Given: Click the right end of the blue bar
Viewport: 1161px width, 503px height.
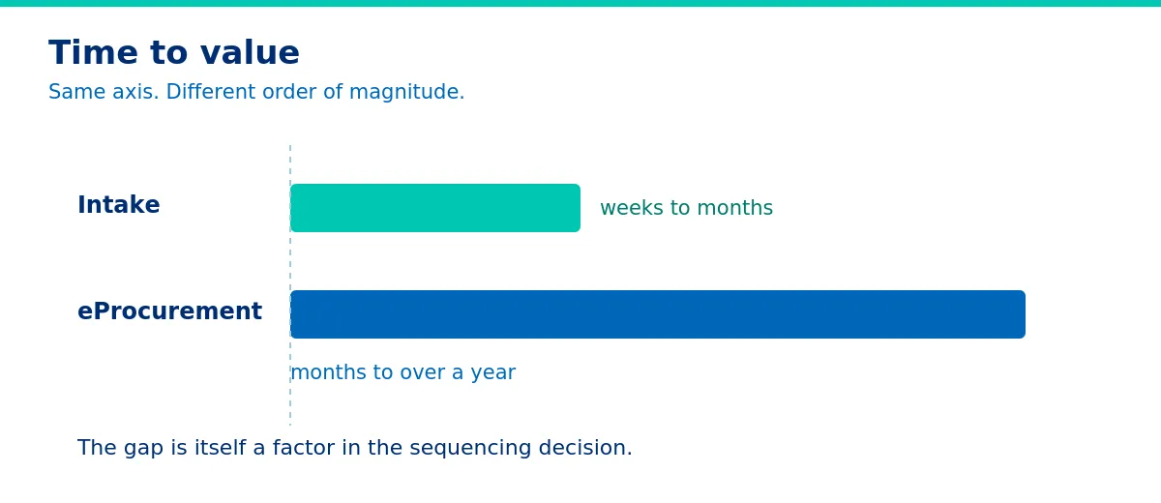Looking at the screenshot, I should (1018, 314).
